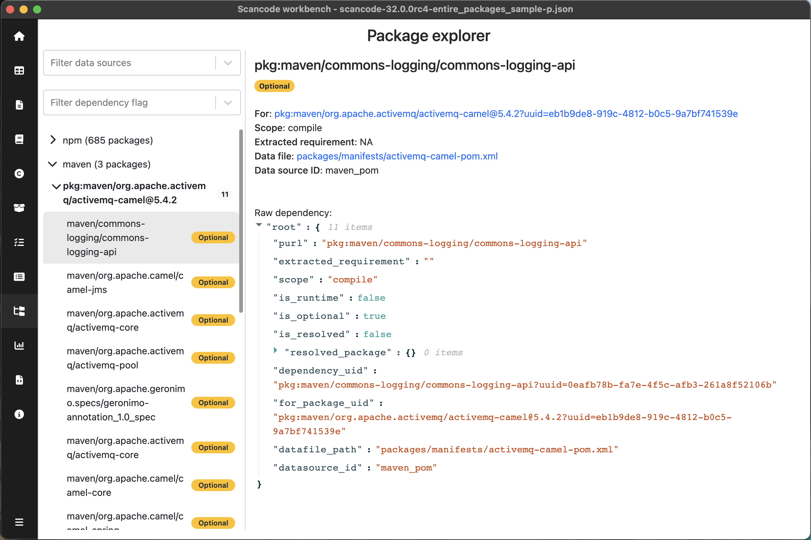Open the Filter data sources dropdown
This screenshot has width=811, height=540.
(x=142, y=63)
